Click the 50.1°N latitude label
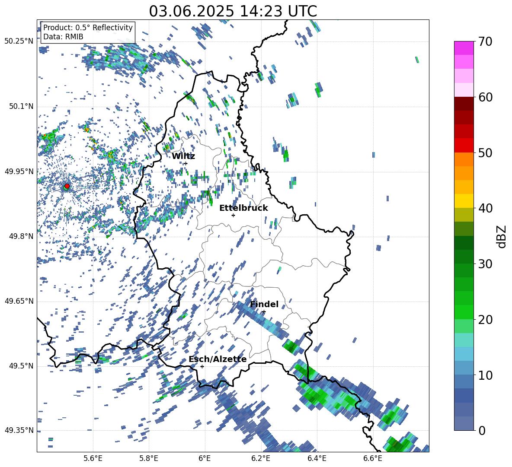 21,106
